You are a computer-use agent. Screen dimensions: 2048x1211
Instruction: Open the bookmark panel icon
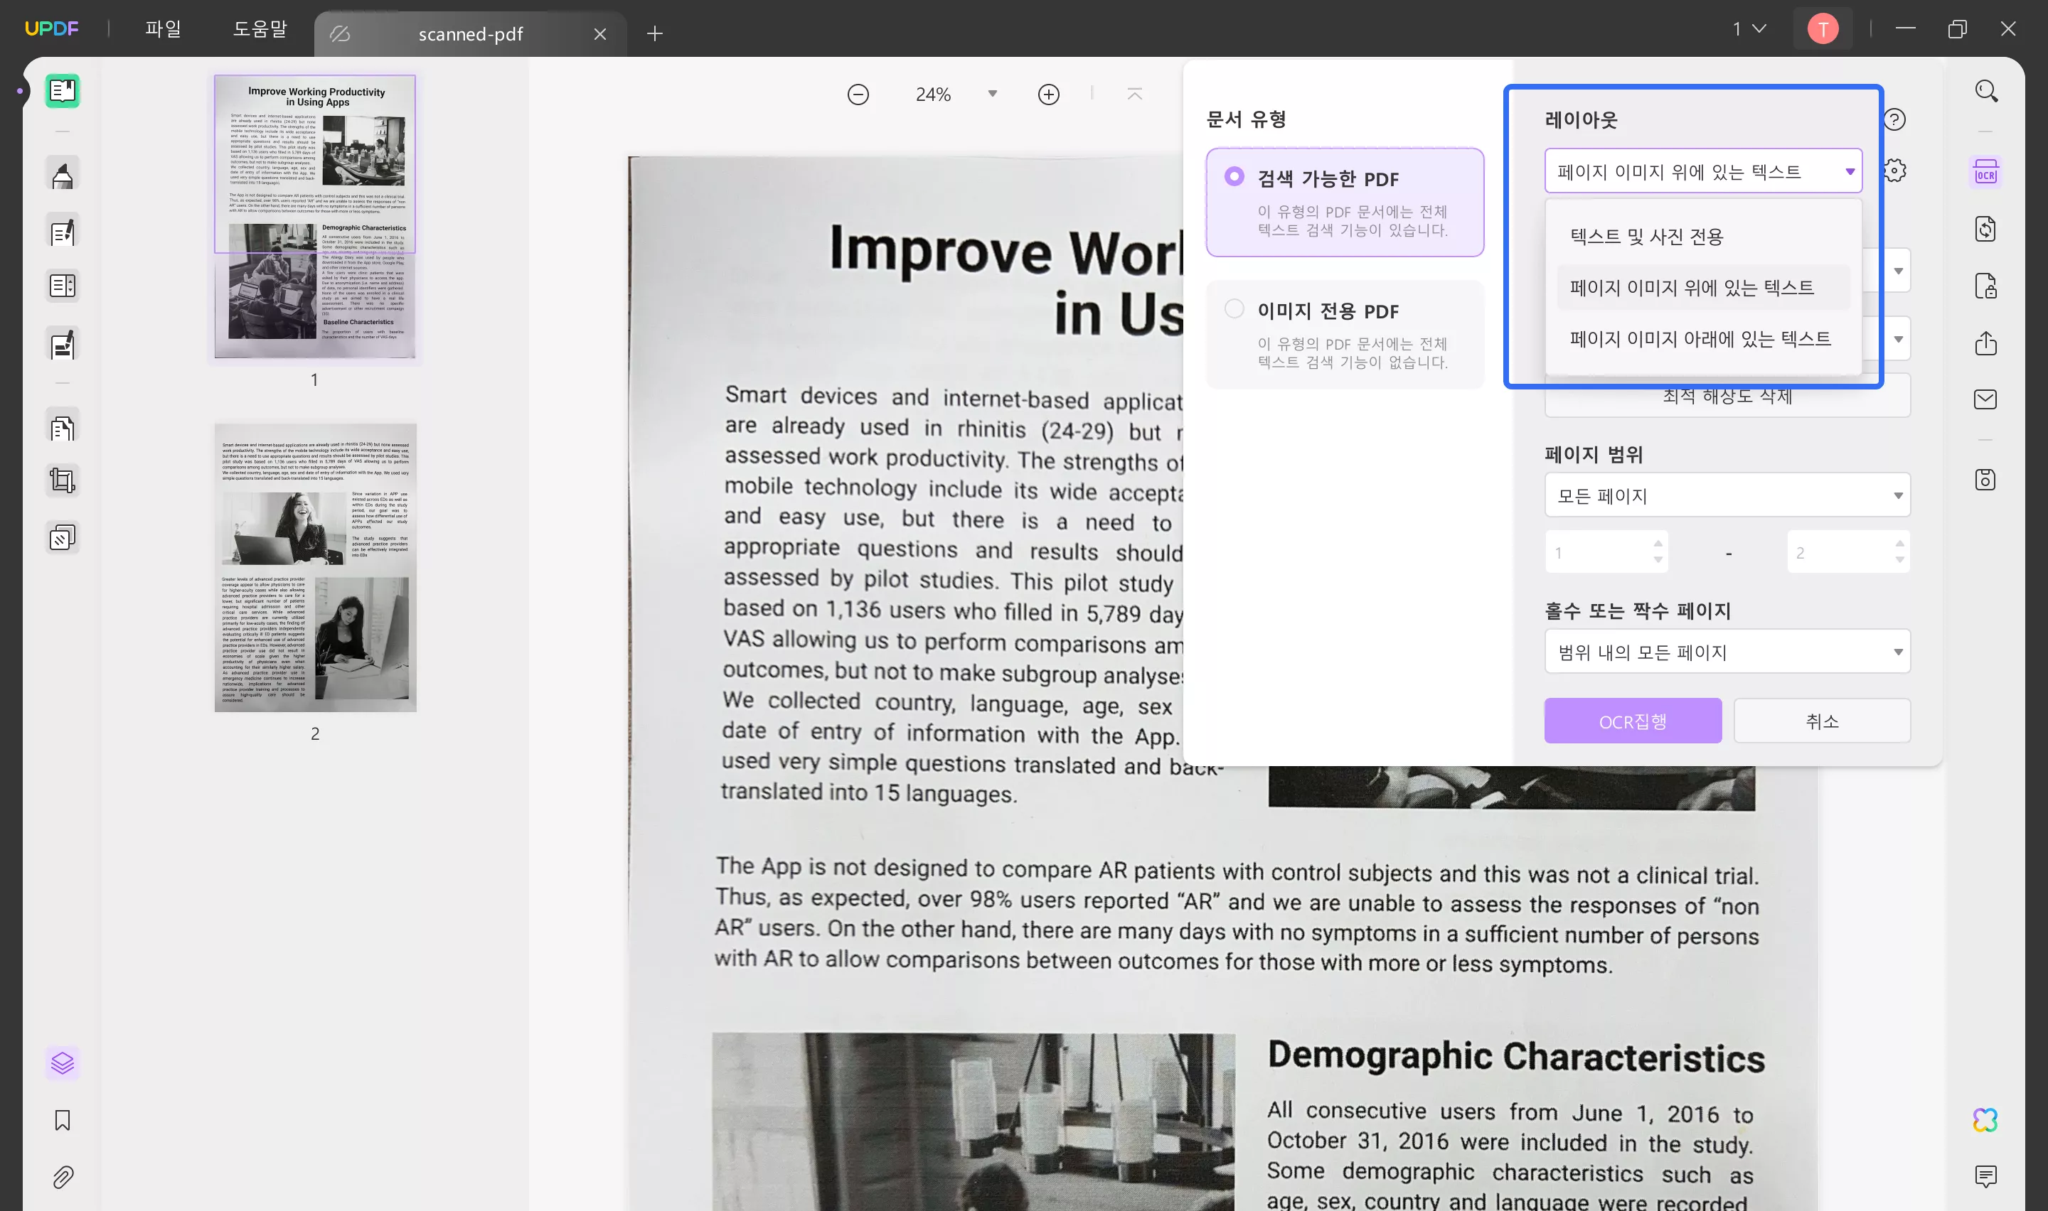pyautogui.click(x=63, y=1119)
